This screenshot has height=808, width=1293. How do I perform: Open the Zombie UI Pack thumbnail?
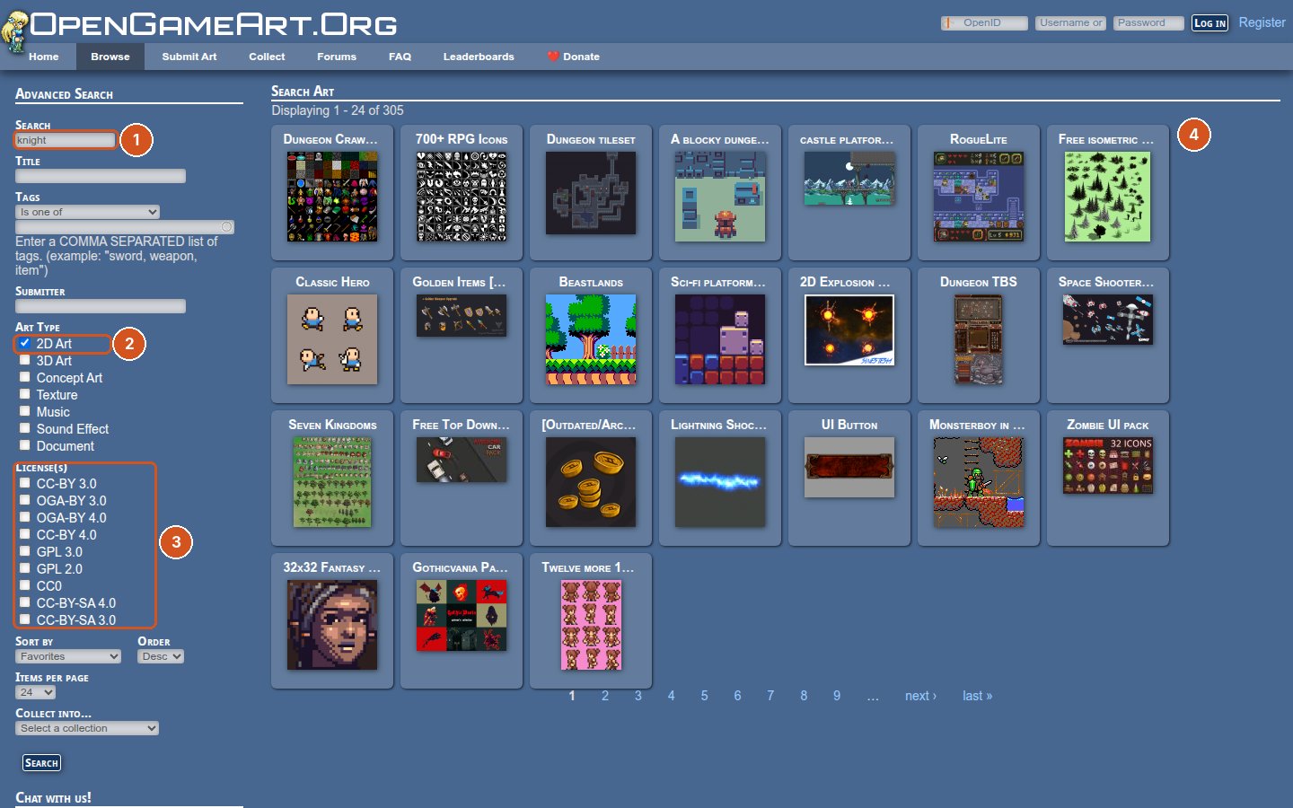pos(1108,465)
